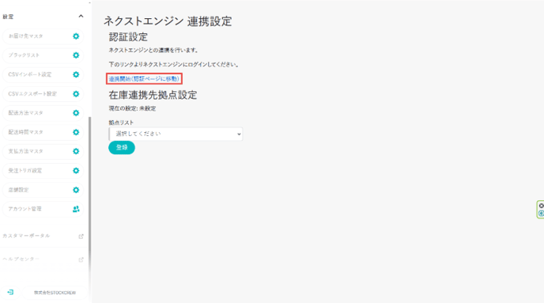Open the 拠点リスト dropdown

click(176, 134)
